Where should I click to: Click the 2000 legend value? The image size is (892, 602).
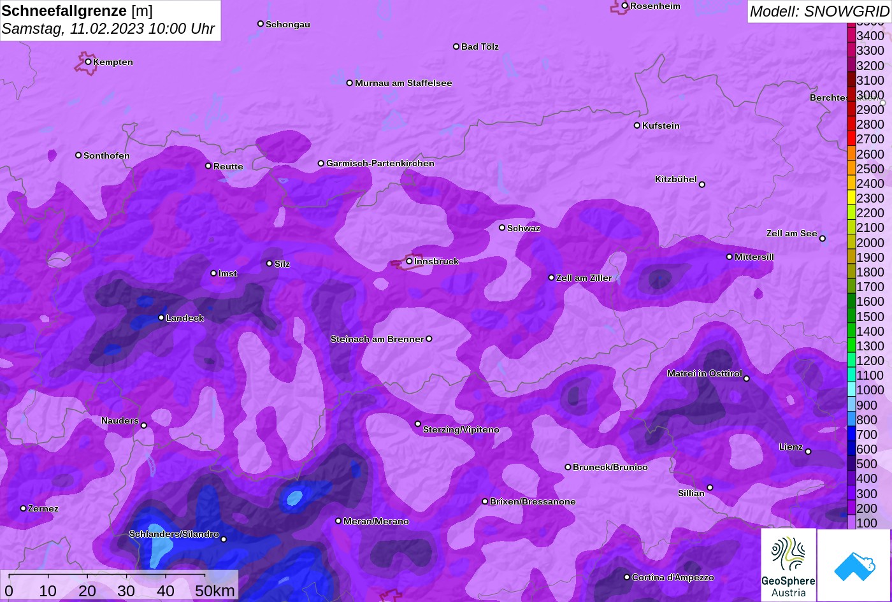click(x=870, y=243)
